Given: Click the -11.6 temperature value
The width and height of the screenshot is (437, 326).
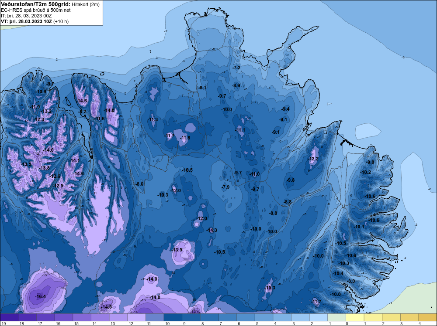Looking at the screenshot, I should click(x=100, y=119).
